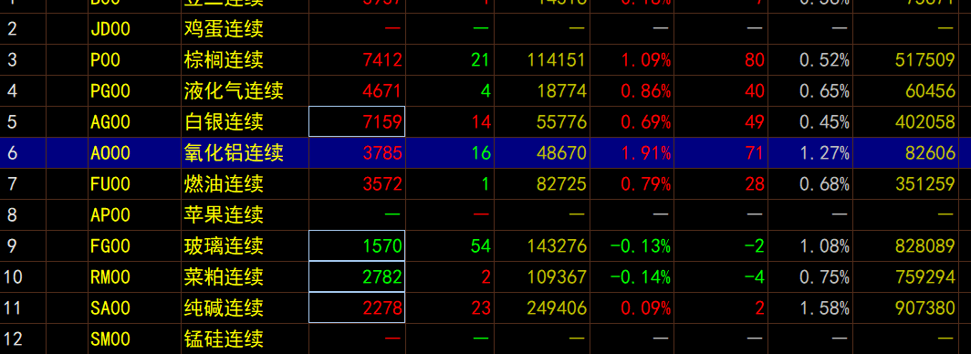Click the boxed price 1570
971x354 pixels.
pyautogui.click(x=357, y=245)
